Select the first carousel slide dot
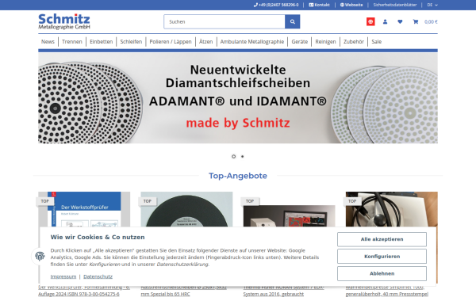Screen dimensions: 476x297 pyautogui.click(x=233, y=156)
